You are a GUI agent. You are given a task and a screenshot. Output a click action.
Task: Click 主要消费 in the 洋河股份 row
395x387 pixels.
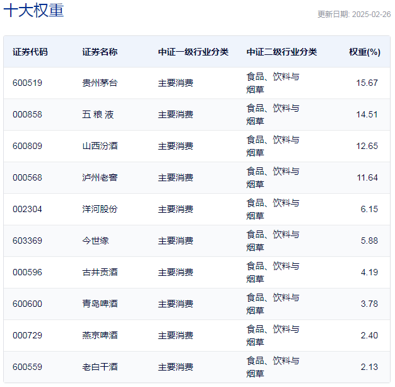pyautogui.click(x=175, y=209)
